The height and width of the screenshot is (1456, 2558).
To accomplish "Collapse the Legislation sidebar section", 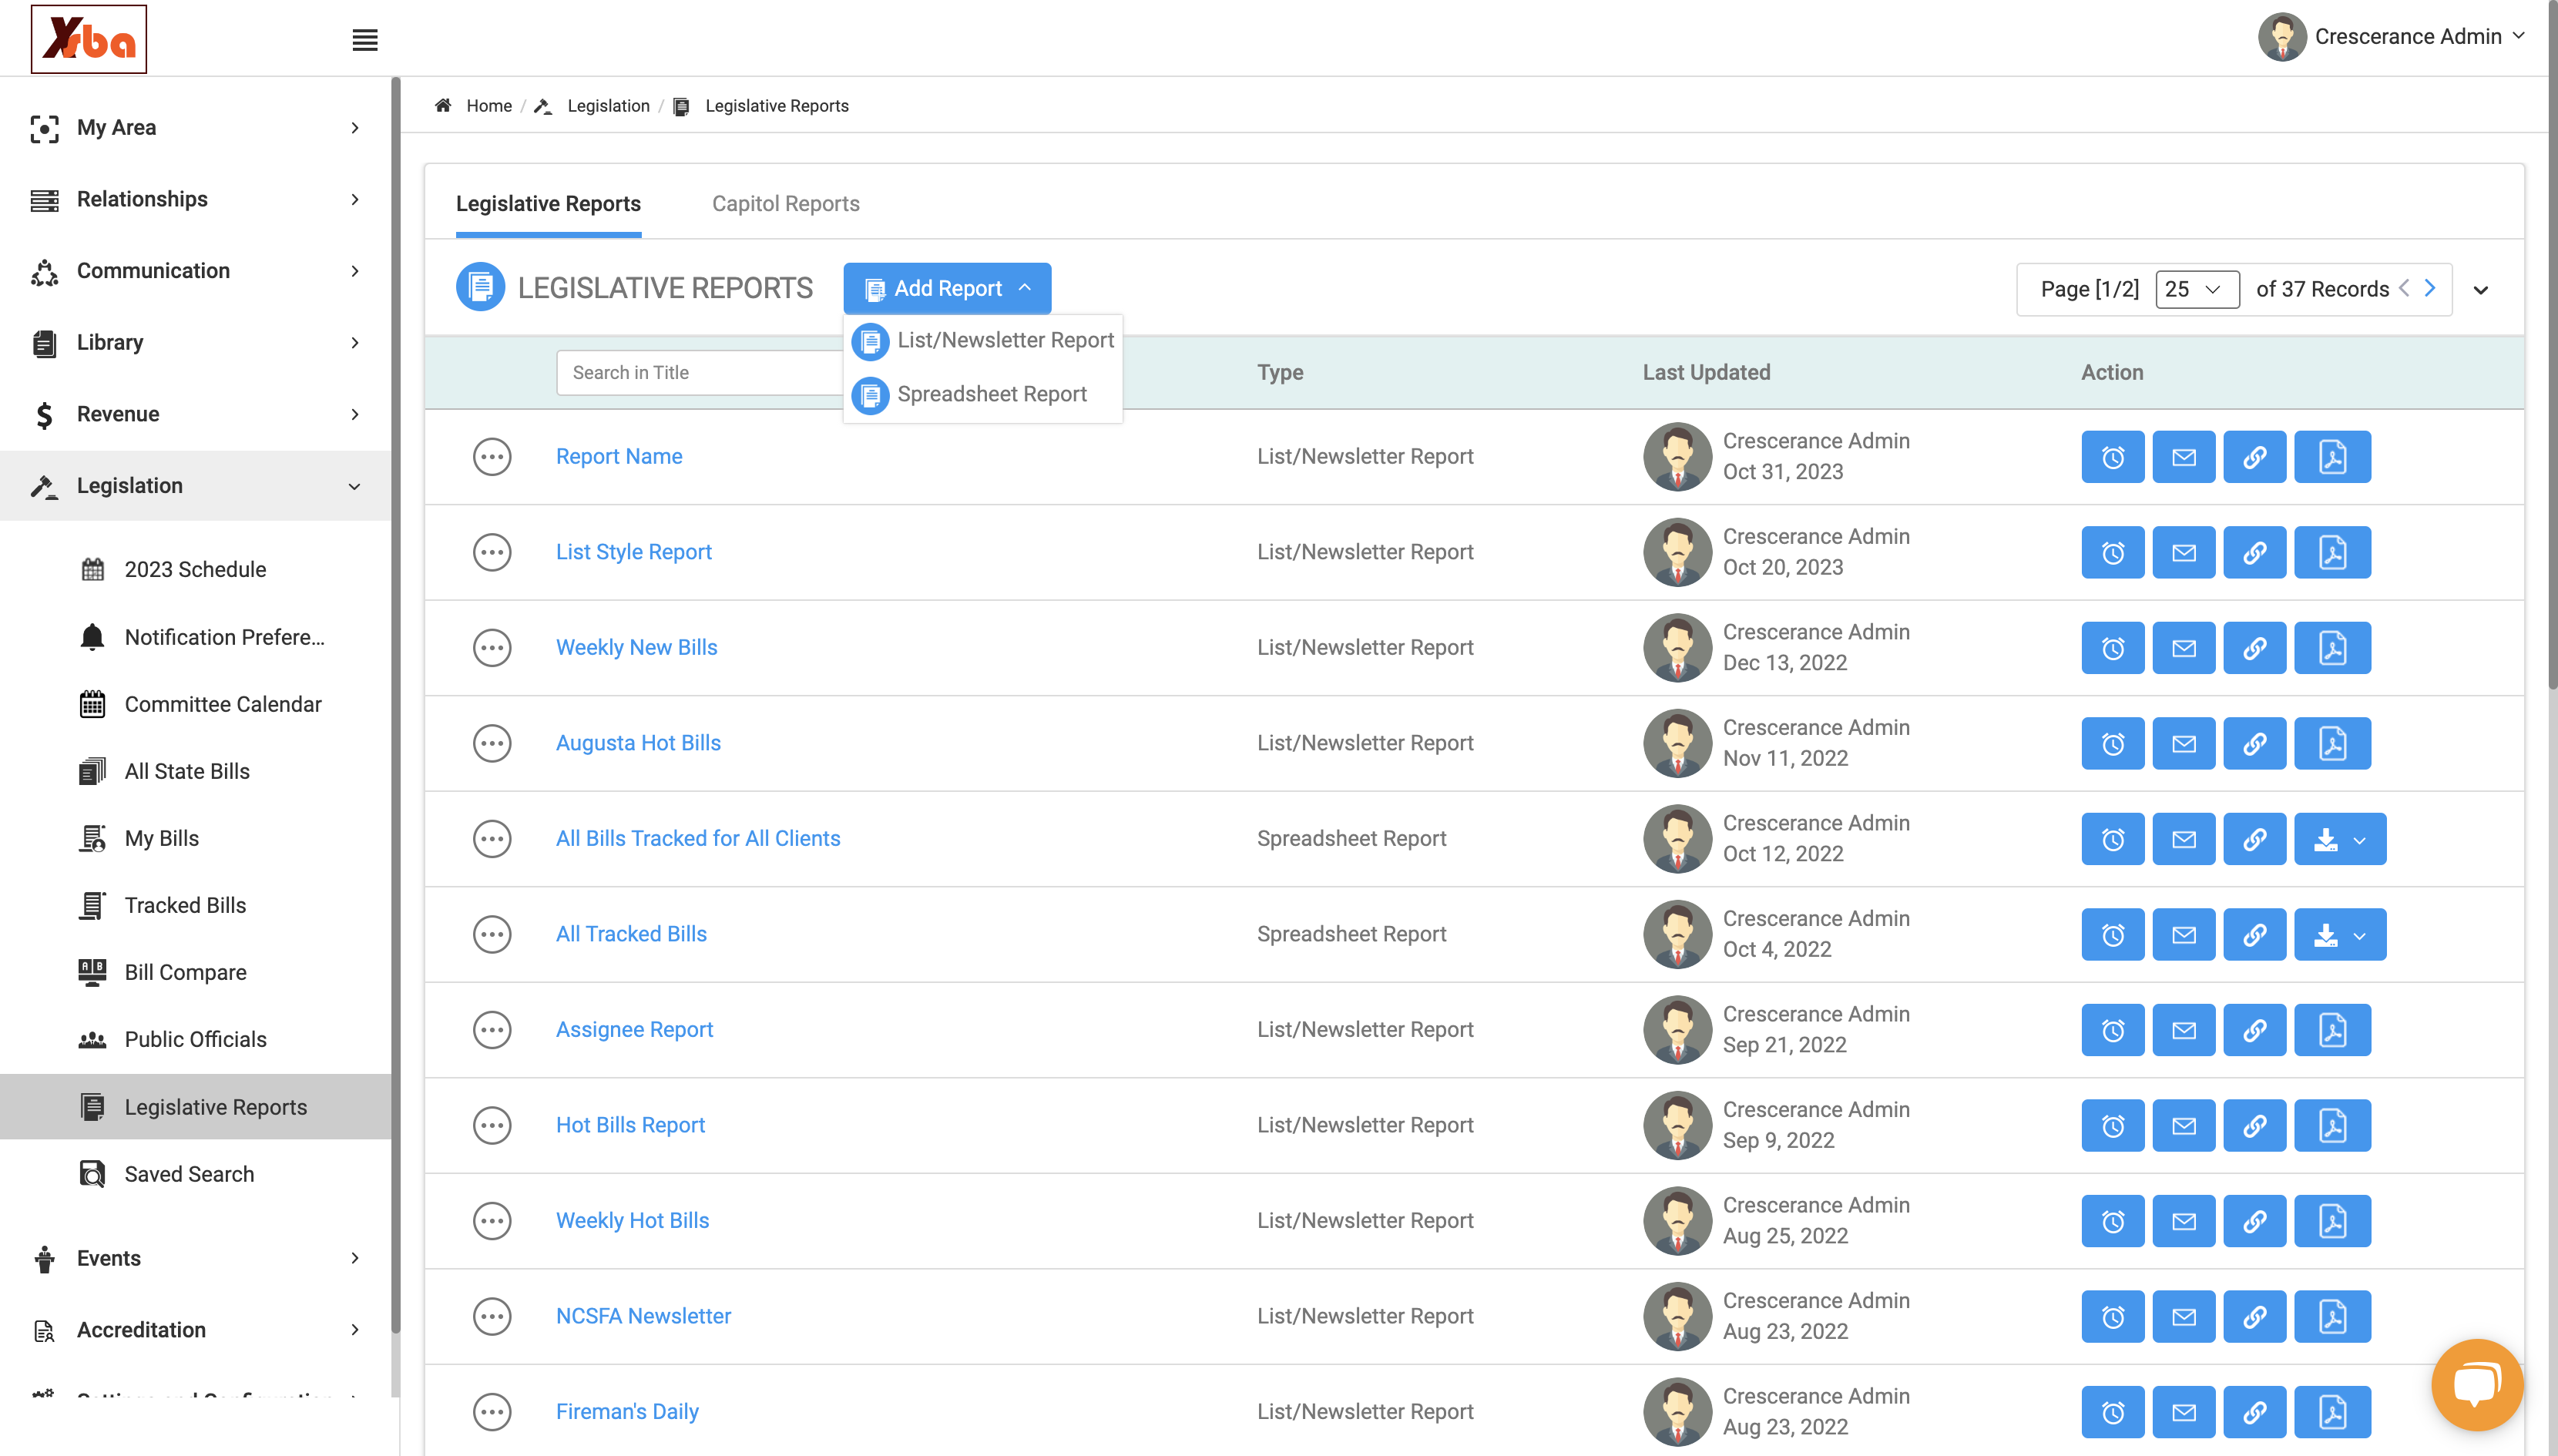I will pyautogui.click(x=195, y=486).
